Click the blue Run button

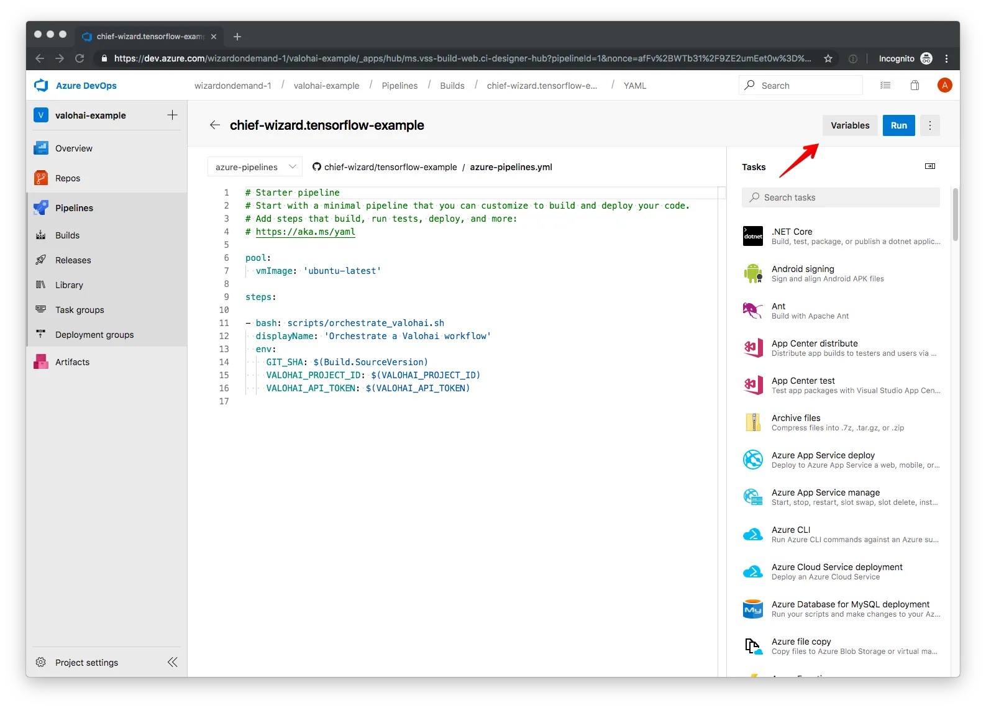click(x=898, y=125)
